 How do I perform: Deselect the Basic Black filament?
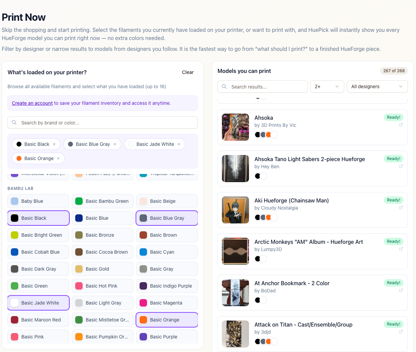38,218
